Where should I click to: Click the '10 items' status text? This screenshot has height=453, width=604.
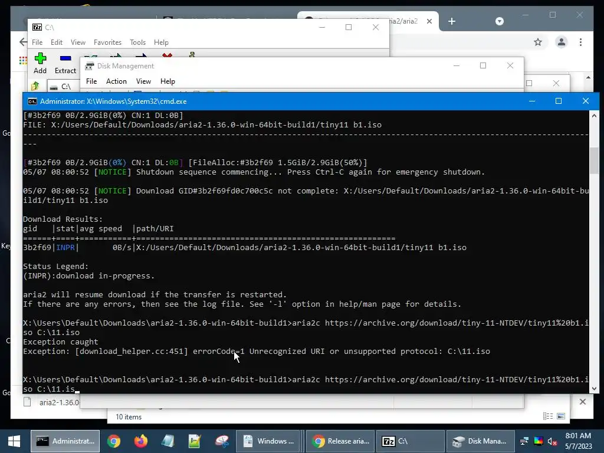pyautogui.click(x=129, y=417)
